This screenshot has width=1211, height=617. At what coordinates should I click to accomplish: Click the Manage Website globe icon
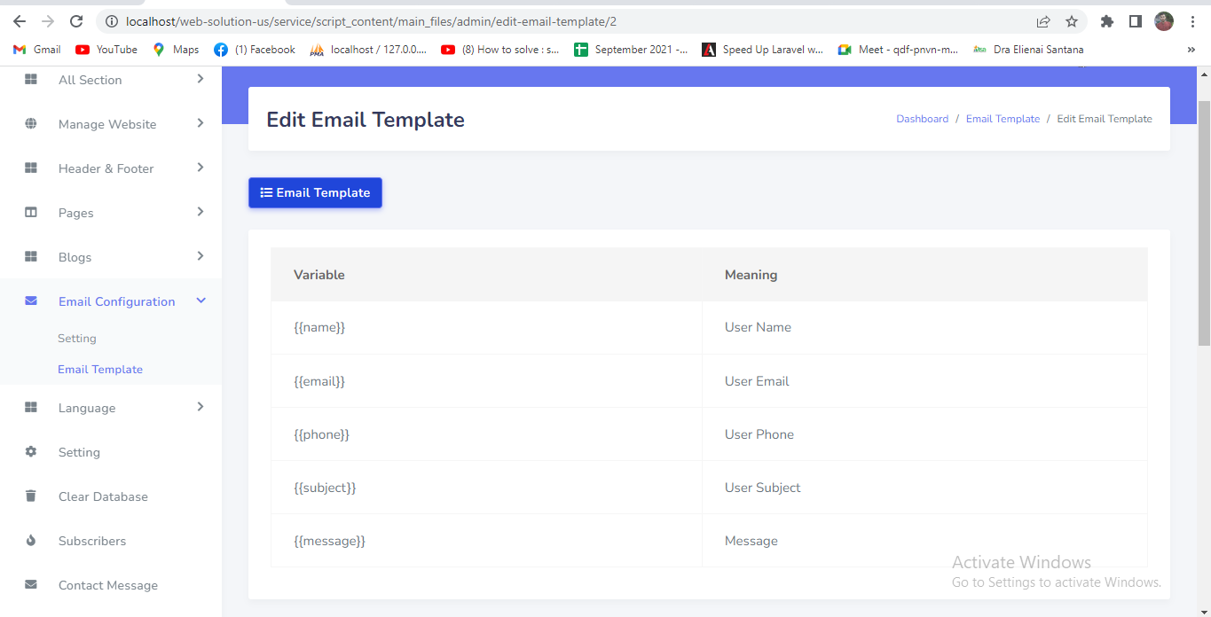(31, 124)
